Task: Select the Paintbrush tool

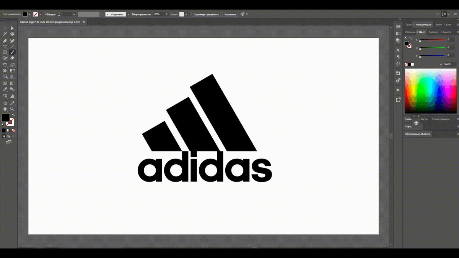Action: (x=12, y=52)
